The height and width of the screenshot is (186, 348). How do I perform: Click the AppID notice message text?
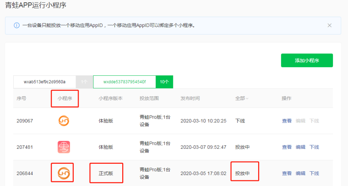(x=109, y=25)
